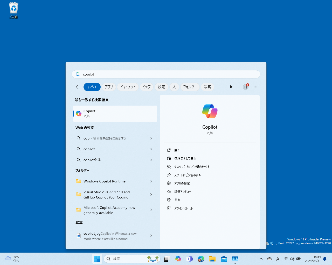
Task: Open Microsoft Teams from the taskbar
Action: 190,259
